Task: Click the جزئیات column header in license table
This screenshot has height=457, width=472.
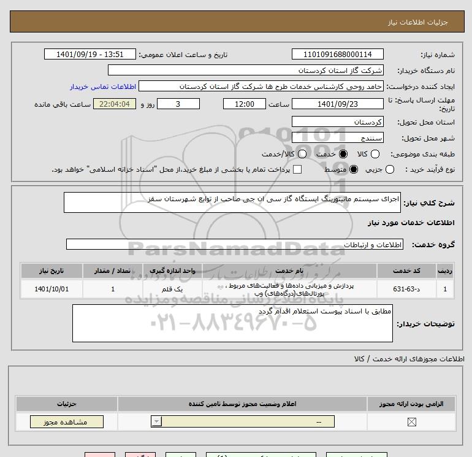Action: (67, 404)
